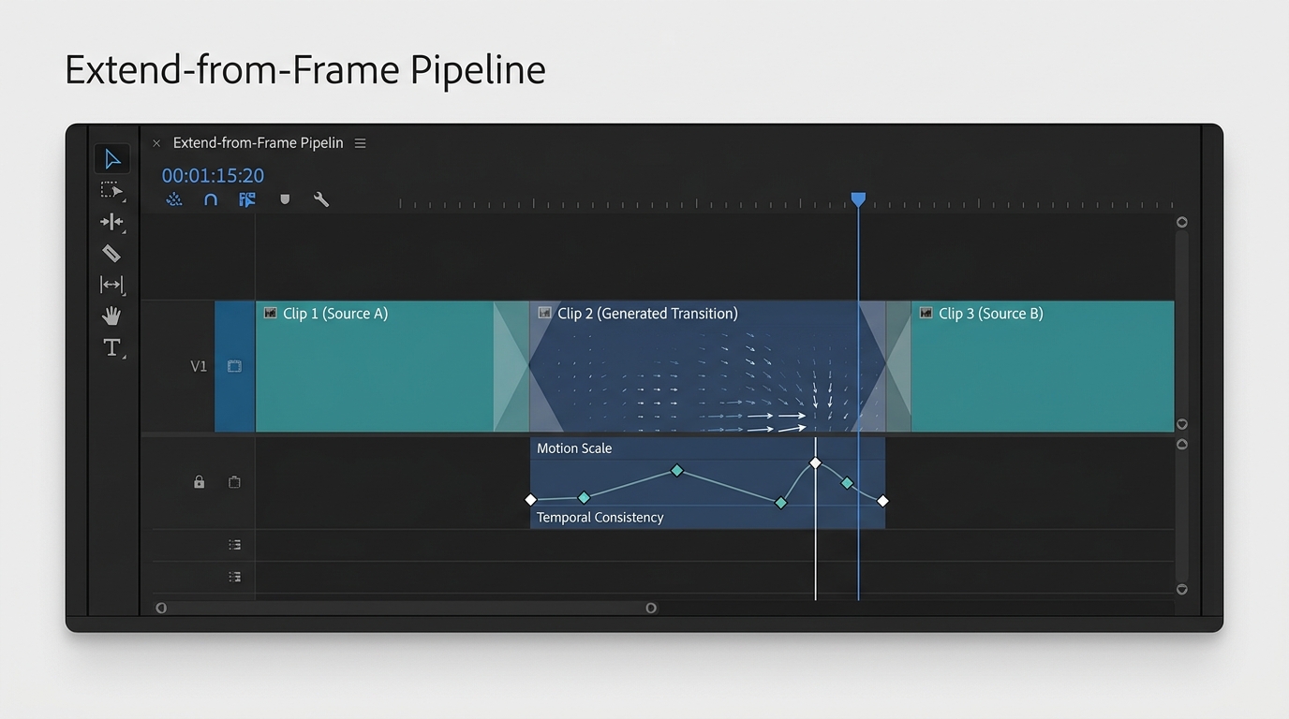Viewport: 1289px width, 719px height.
Task: Select the first white keyframe at curve start
Action: click(530, 500)
